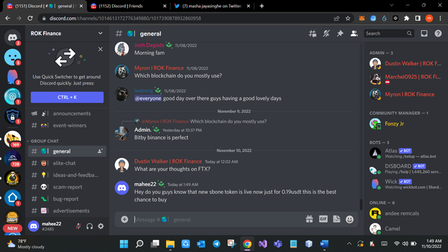
Task: Open the GIF picker
Action: tap(323, 219)
